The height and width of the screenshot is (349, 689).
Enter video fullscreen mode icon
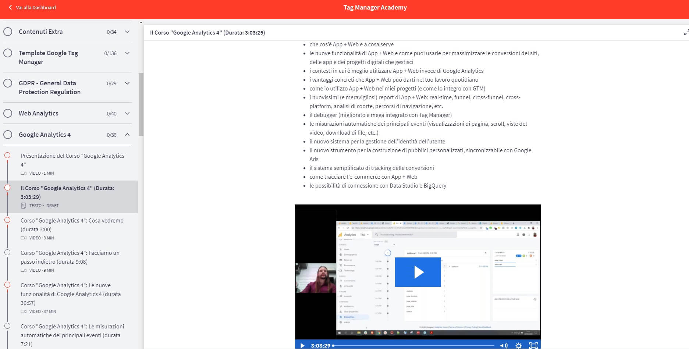point(533,345)
